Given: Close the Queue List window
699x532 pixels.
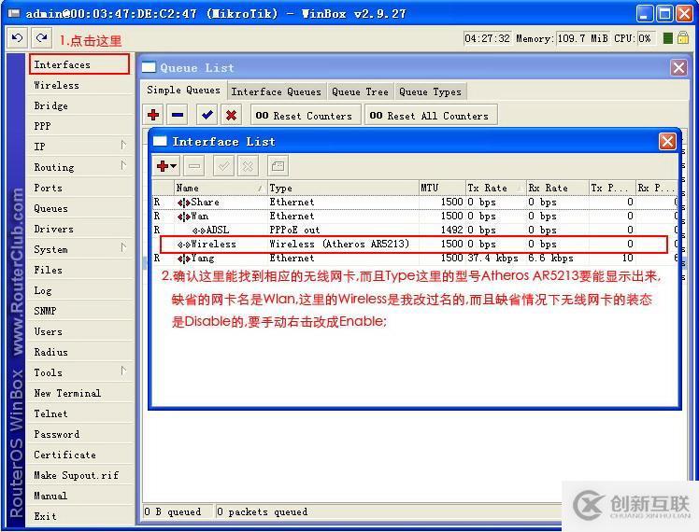Looking at the screenshot, I should (679, 68).
